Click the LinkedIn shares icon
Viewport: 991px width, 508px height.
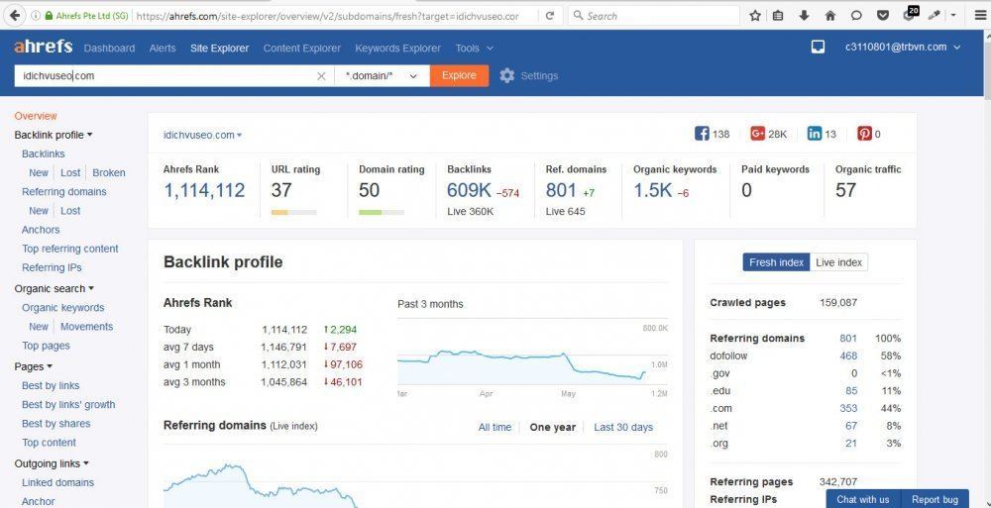click(x=815, y=134)
